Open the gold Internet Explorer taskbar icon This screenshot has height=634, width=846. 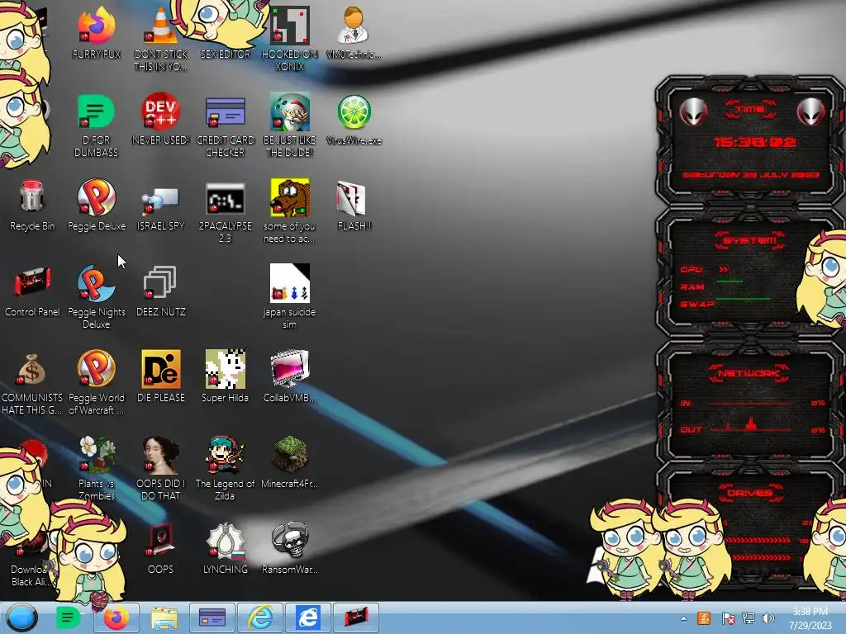coord(260,617)
